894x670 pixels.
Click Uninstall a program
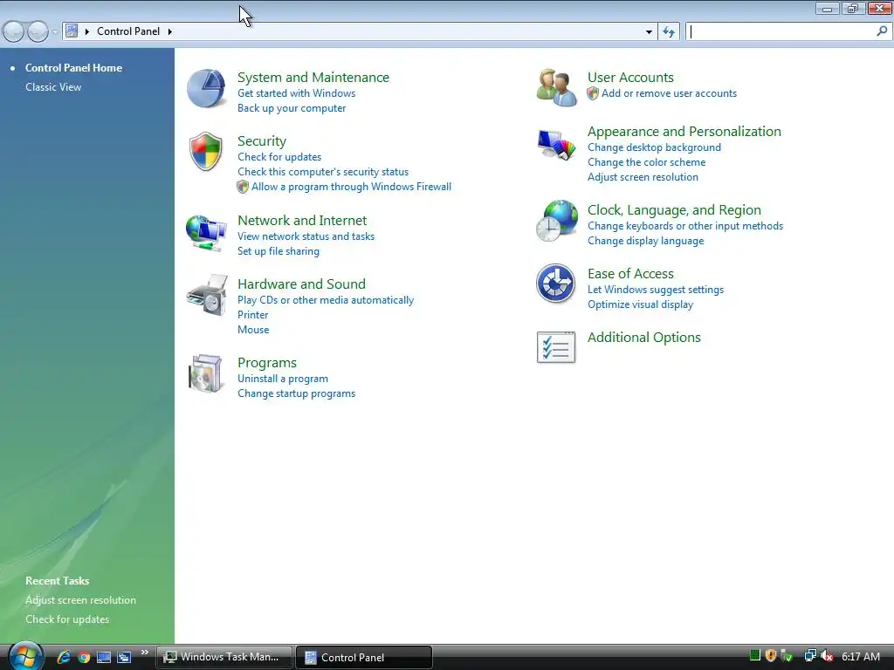tap(283, 379)
